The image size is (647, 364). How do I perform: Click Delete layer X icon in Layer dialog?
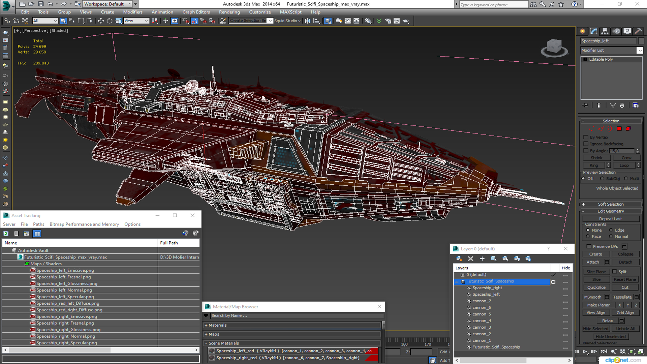470,259
